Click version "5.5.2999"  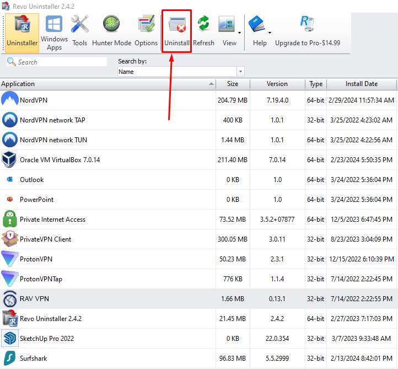277,359
